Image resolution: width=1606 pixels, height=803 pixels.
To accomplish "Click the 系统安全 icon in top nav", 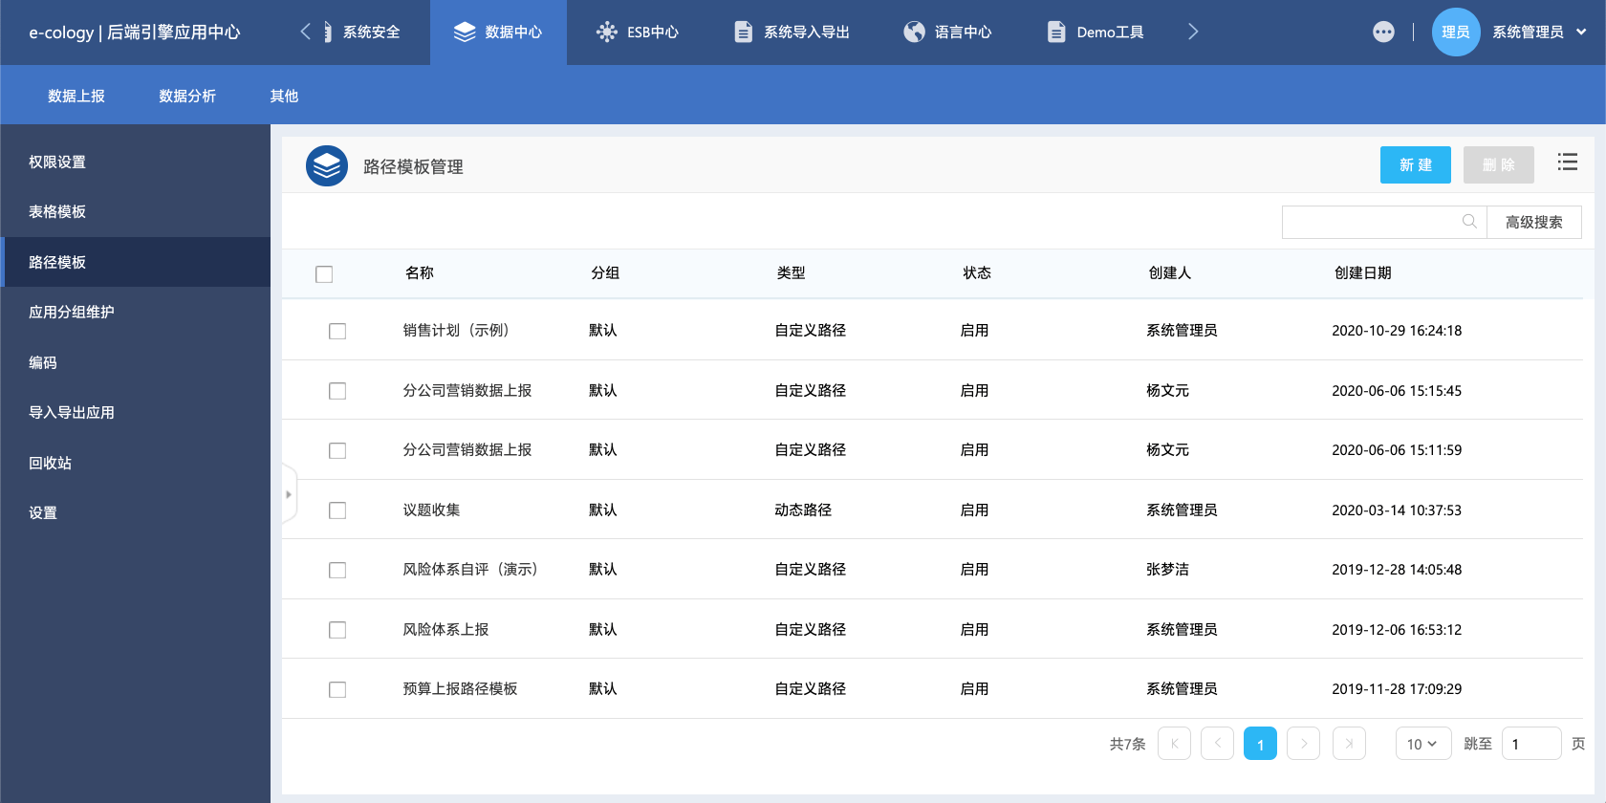I will [x=327, y=32].
